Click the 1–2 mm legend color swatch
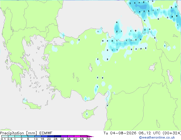 (x=18, y=136)
